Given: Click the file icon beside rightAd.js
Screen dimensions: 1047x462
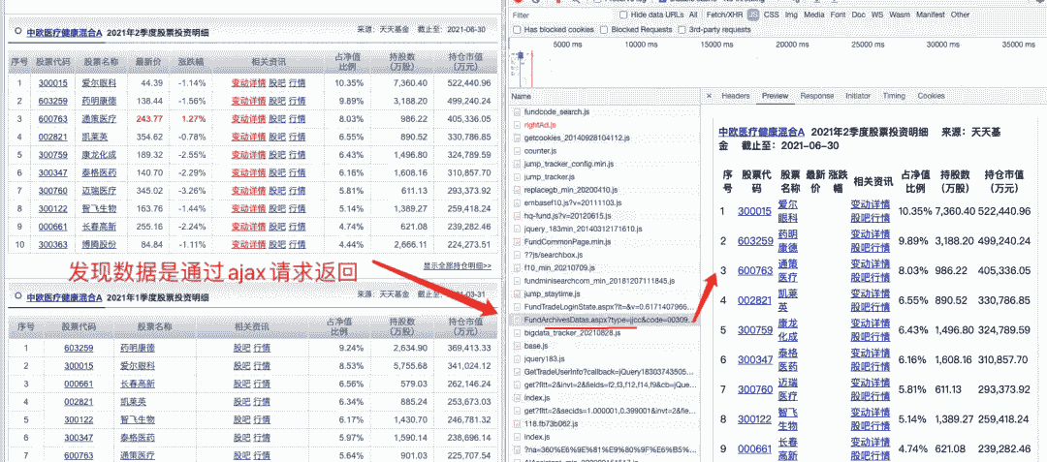Looking at the screenshot, I should (x=517, y=126).
